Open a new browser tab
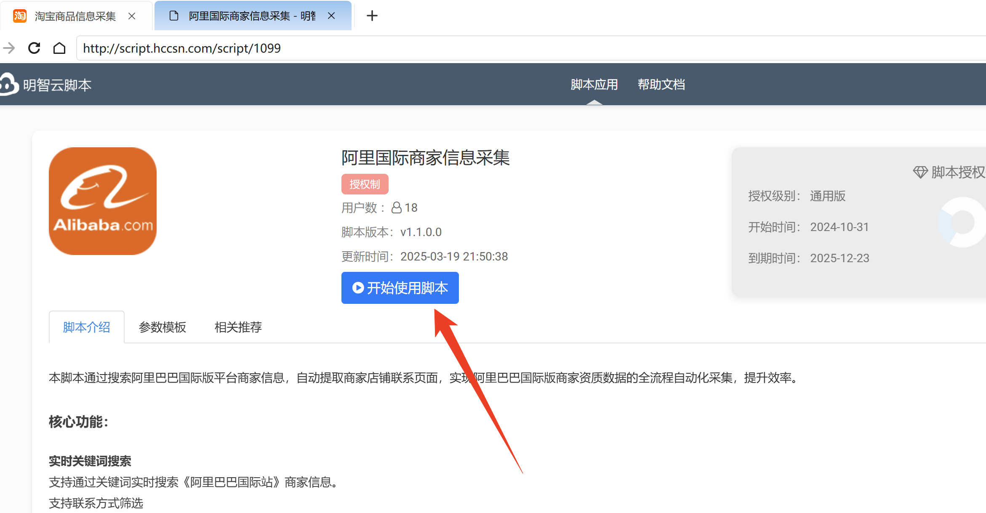986x513 pixels. (372, 16)
